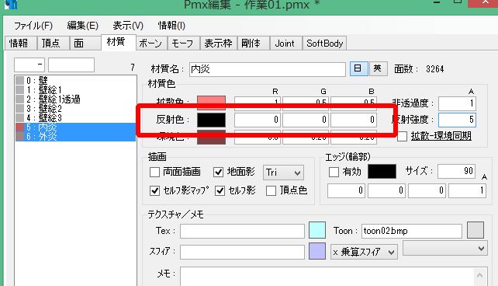Open the empty shared toon dropdown
The image size is (498, 286).
[445, 248]
